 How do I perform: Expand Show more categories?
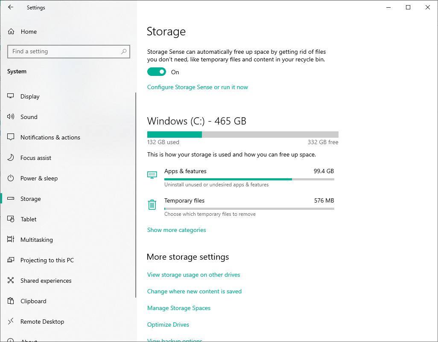[176, 230]
